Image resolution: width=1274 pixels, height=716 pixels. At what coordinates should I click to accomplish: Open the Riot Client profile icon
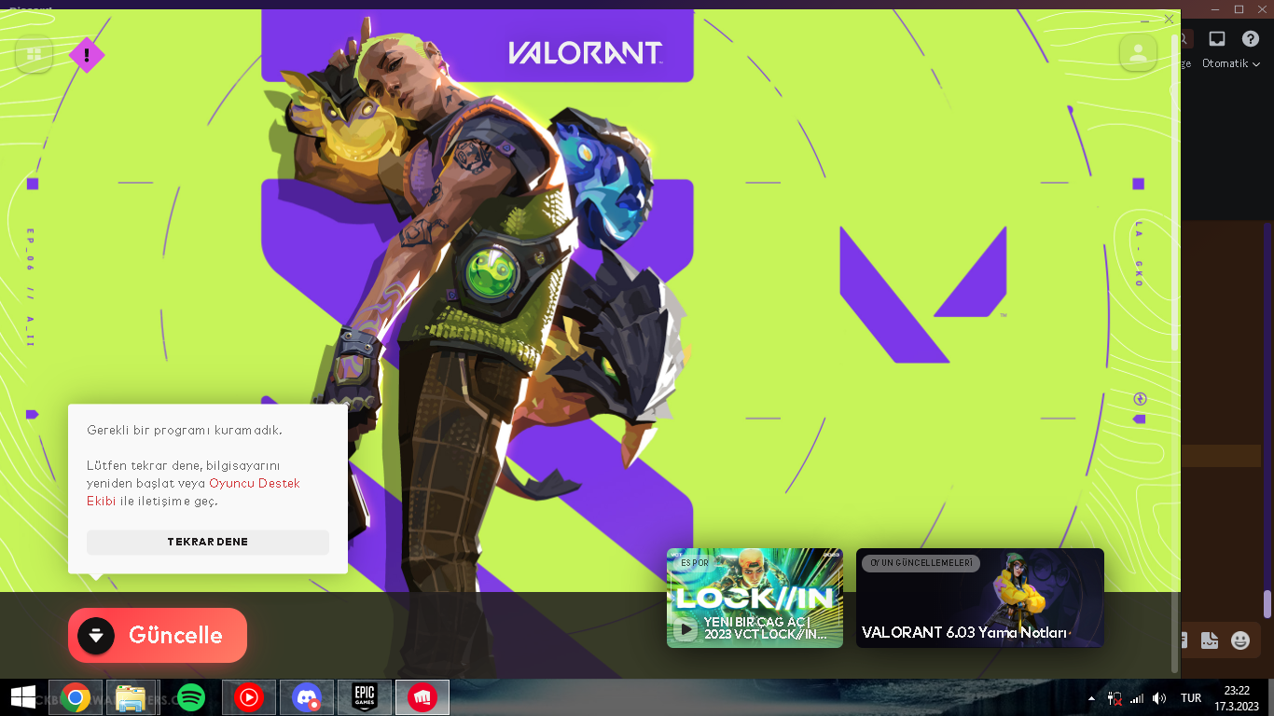coord(1138,53)
